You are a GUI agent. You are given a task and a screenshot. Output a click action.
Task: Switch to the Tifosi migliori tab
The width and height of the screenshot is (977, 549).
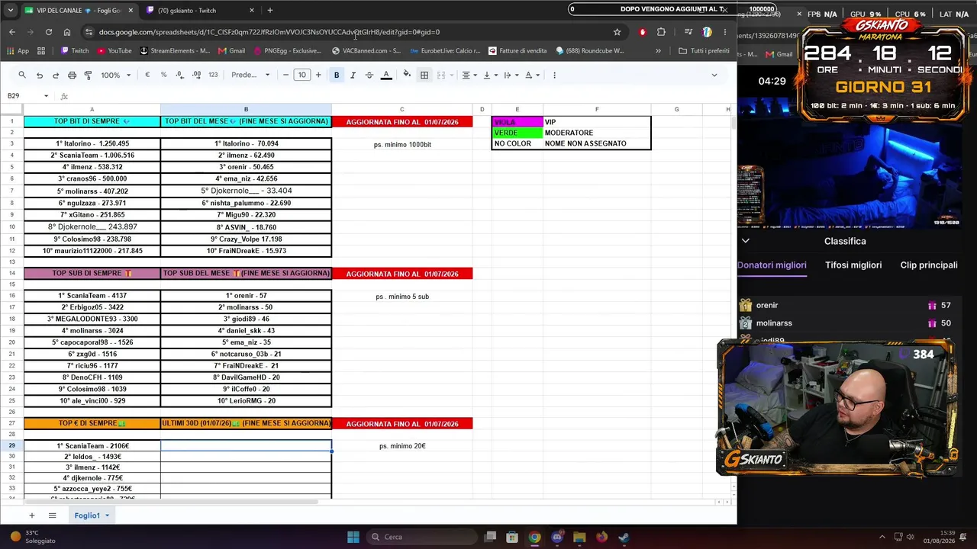coord(853,265)
